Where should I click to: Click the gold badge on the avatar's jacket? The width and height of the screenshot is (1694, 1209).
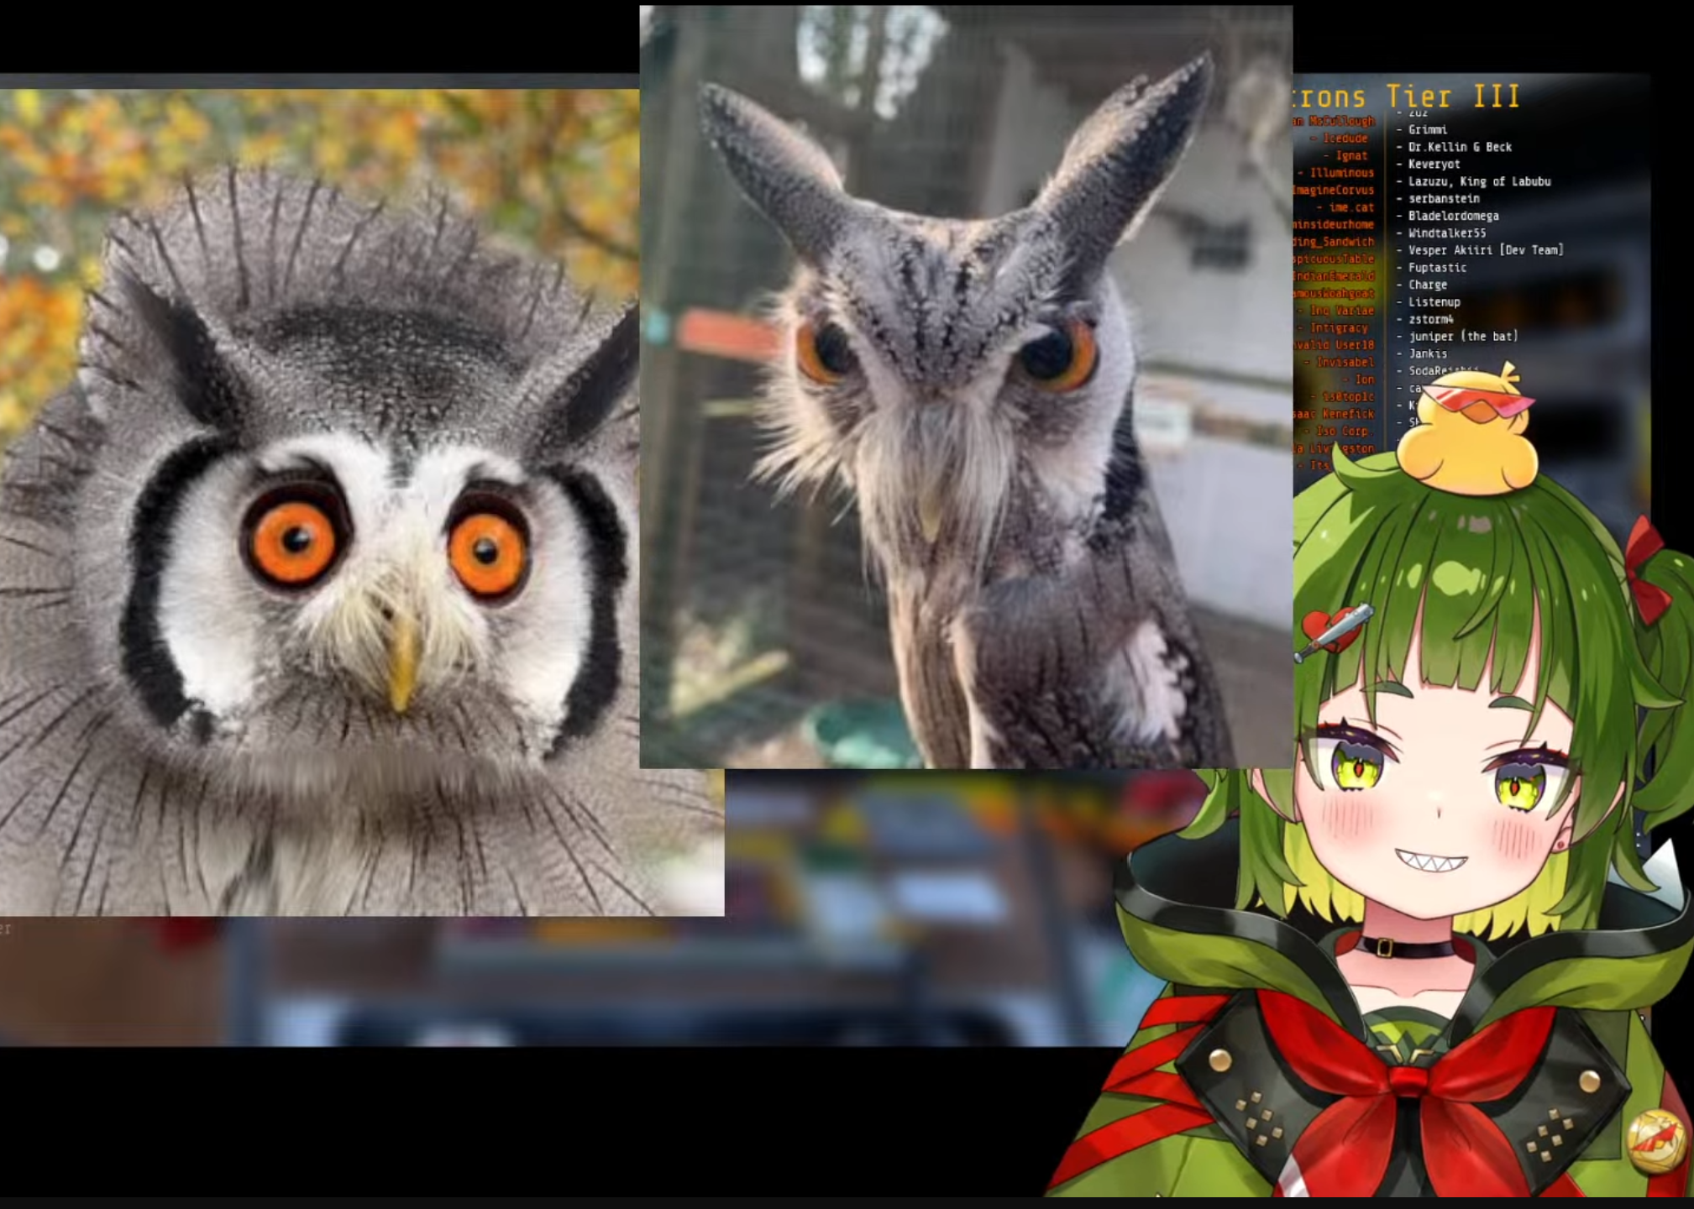click(x=1656, y=1140)
